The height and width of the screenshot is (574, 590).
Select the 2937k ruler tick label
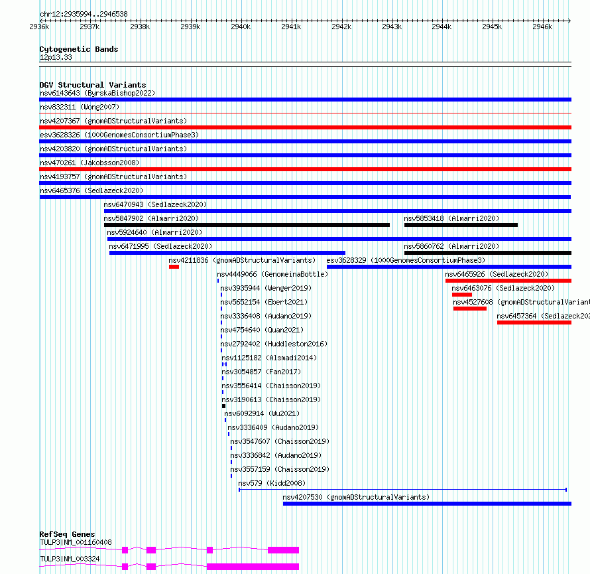coord(89,27)
